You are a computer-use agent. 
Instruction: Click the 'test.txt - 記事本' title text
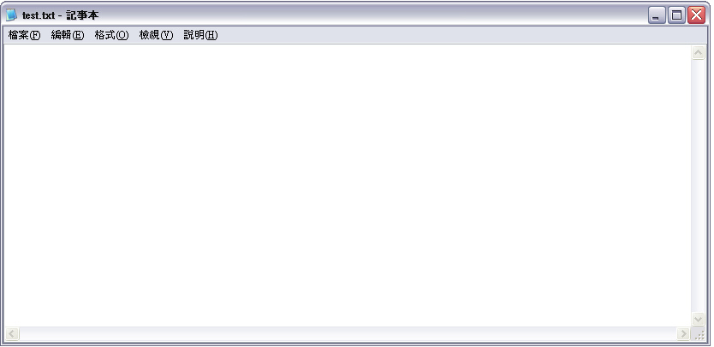(60, 15)
